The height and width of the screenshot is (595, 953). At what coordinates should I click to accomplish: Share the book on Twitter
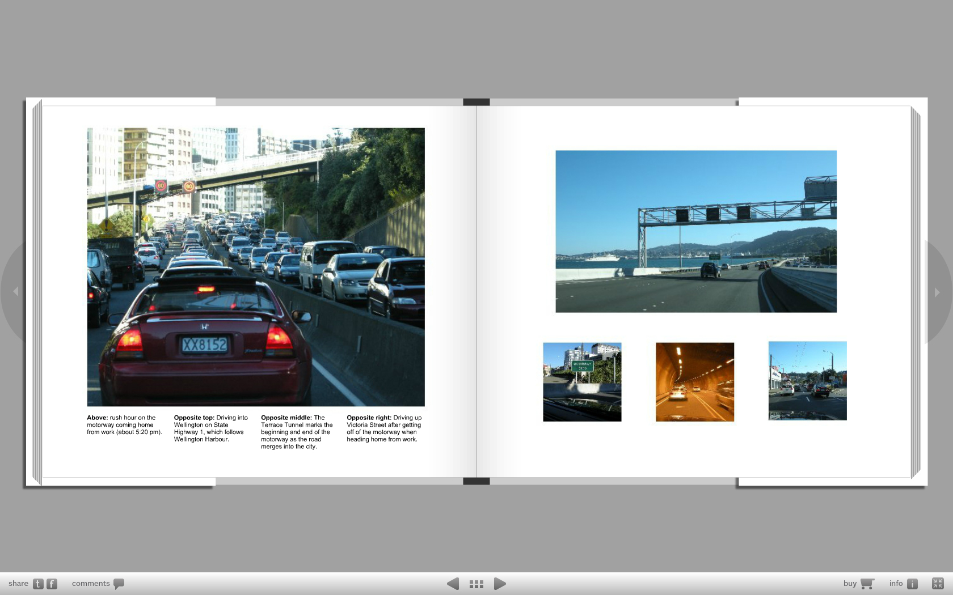38,584
